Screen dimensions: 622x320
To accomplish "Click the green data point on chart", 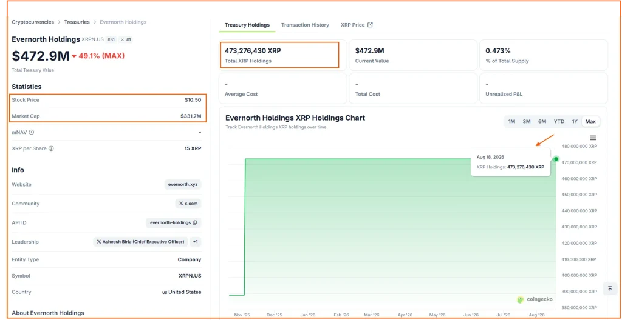I will click(556, 159).
